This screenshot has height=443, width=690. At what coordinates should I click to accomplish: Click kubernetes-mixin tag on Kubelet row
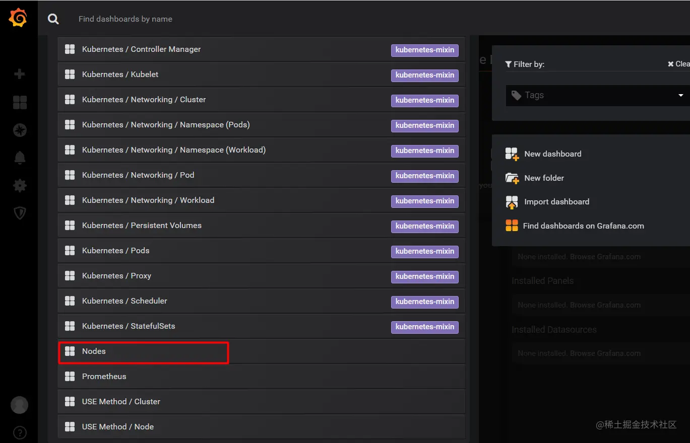(425, 75)
